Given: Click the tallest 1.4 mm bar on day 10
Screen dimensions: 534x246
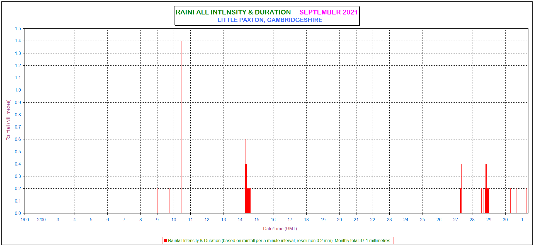Looking at the screenshot, I should (181, 127).
